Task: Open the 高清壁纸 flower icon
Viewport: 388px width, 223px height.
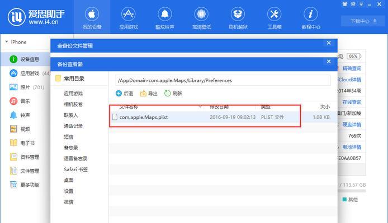Action: coord(201,14)
